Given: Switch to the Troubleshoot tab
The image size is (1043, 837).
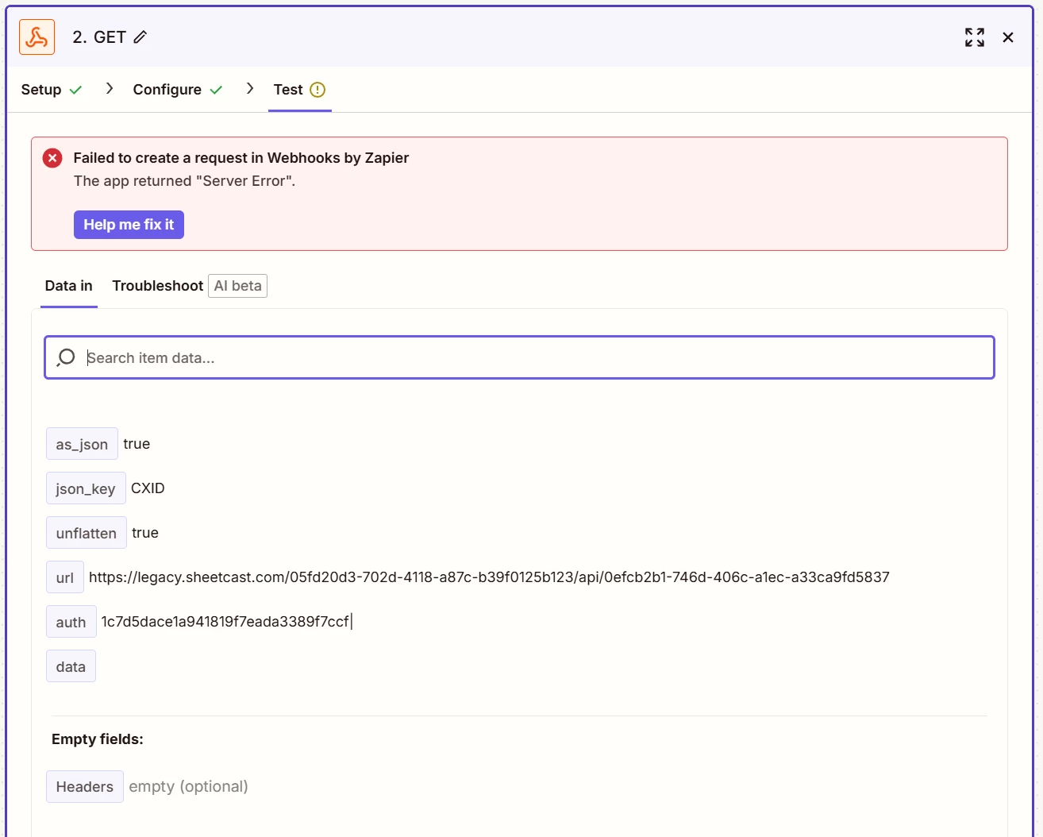Looking at the screenshot, I should pyautogui.click(x=157, y=286).
